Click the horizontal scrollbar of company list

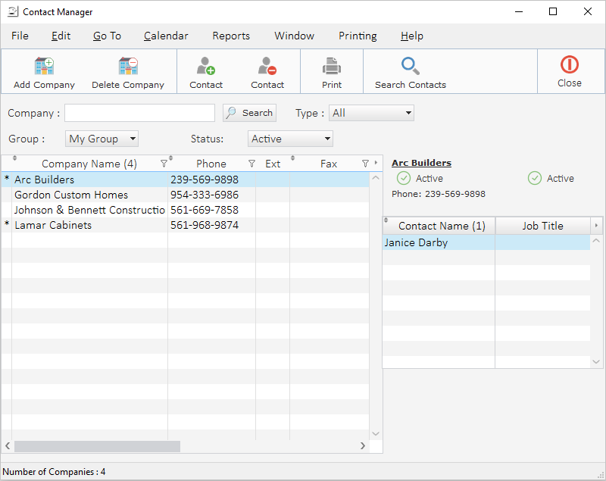[x=97, y=446]
